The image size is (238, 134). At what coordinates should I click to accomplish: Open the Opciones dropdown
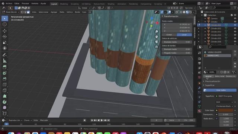pyautogui.click(x=190, y=8)
